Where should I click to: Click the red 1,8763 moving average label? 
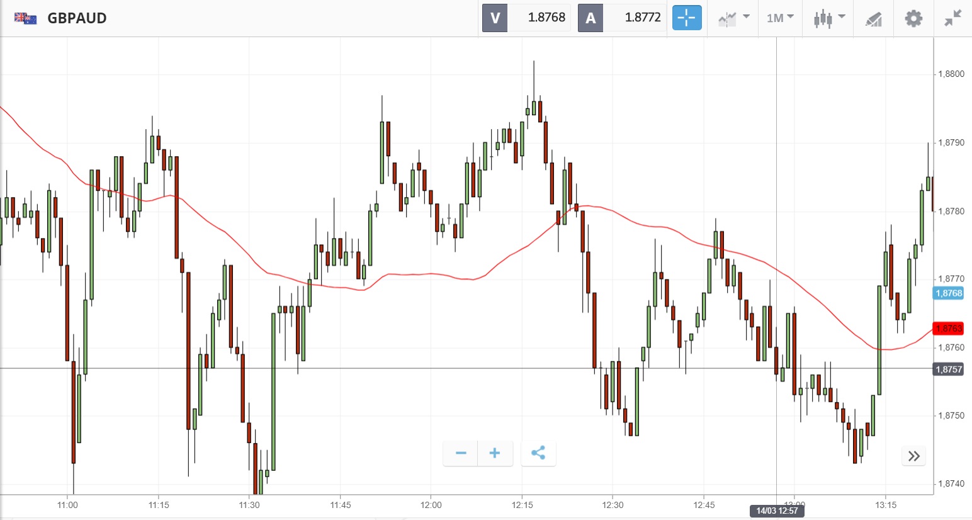click(949, 329)
